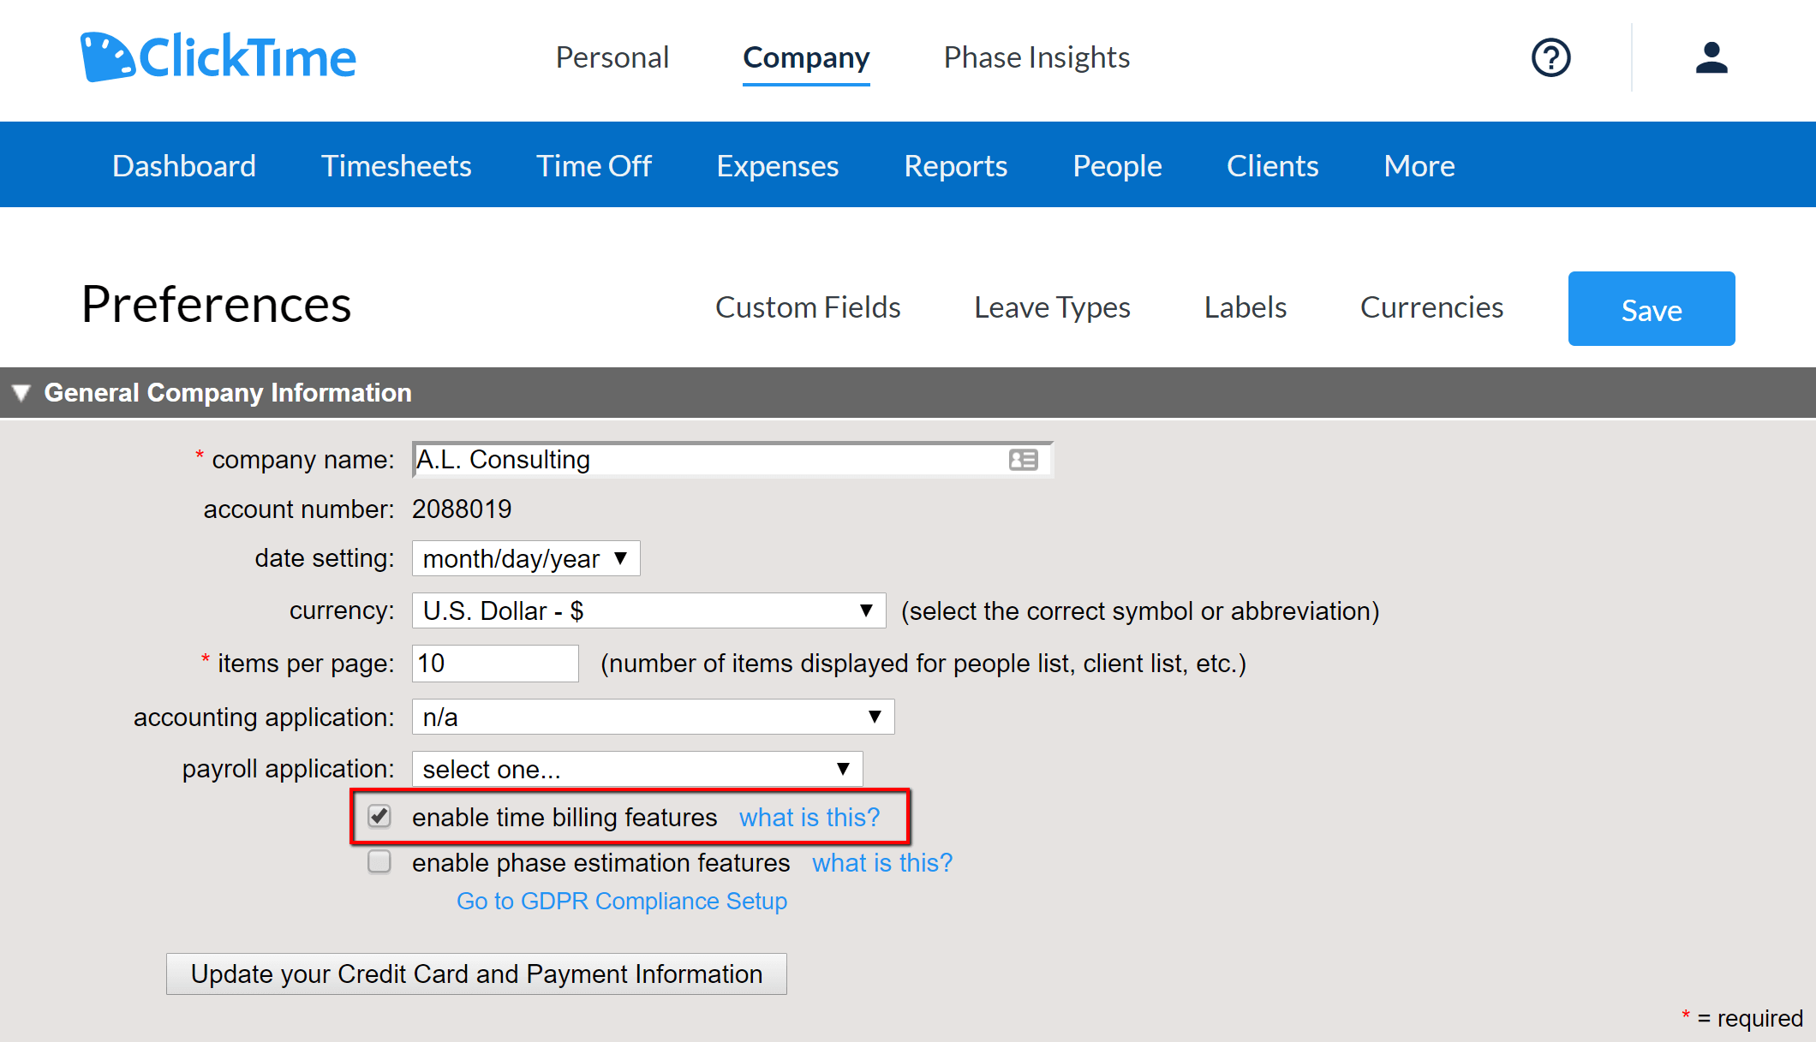The width and height of the screenshot is (1816, 1042).
Task: Click the Preferences page heading
Action: coord(216,304)
